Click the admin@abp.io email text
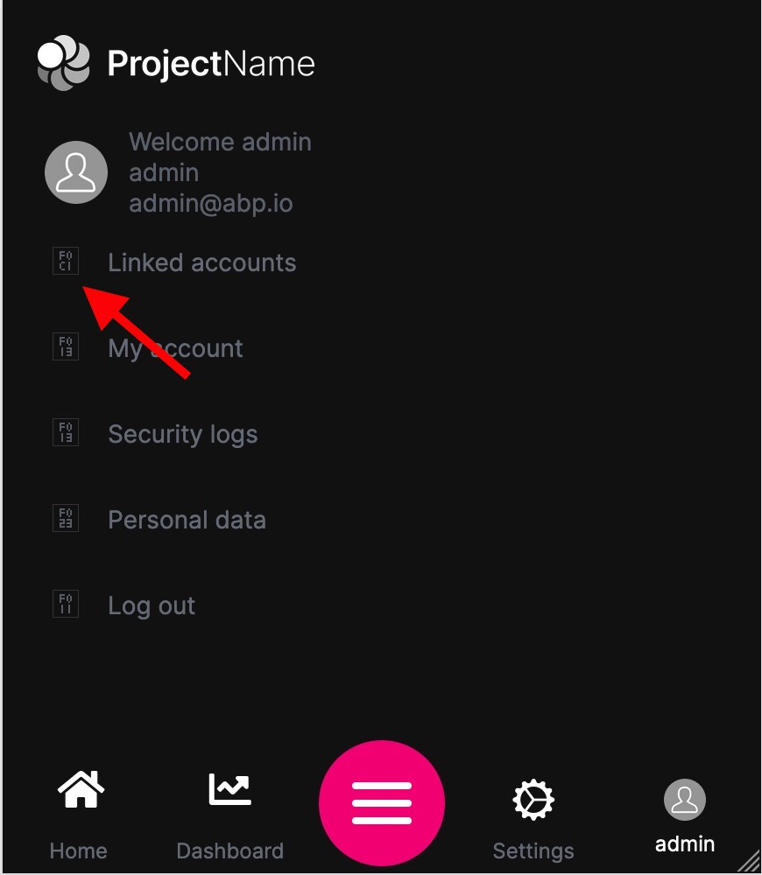 pos(210,204)
